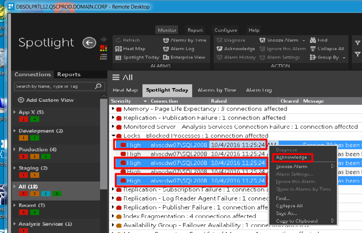The image size is (362, 233).
Task: Click the list view icon beside Spotlight
Action: [103, 57]
